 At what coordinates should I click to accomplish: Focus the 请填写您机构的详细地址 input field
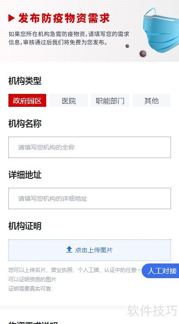click(x=90, y=198)
